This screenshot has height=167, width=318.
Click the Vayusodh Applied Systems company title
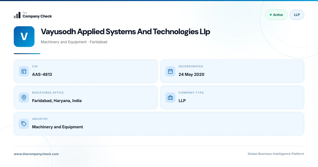point(125,32)
